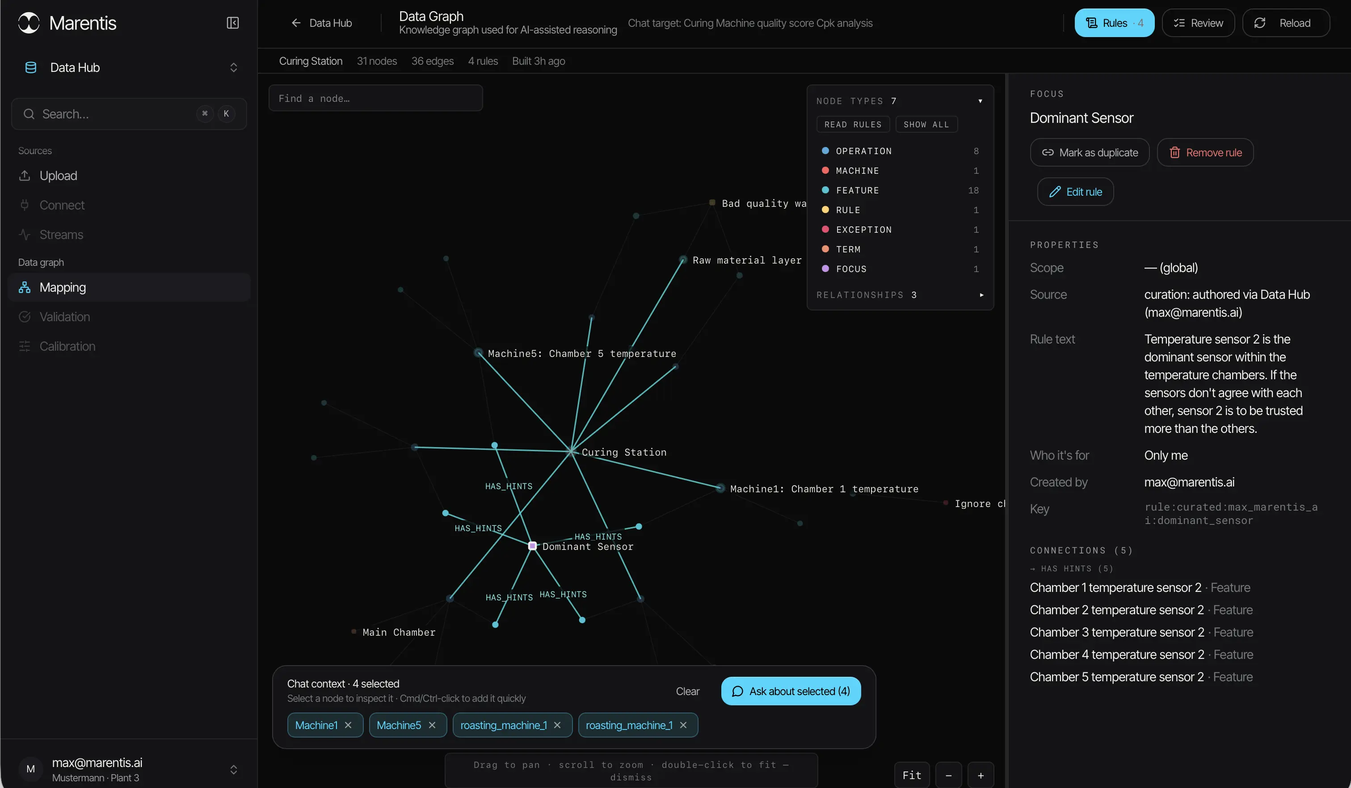1351x788 pixels.
Task: Click the Streams waveform icon
Action: click(x=25, y=234)
